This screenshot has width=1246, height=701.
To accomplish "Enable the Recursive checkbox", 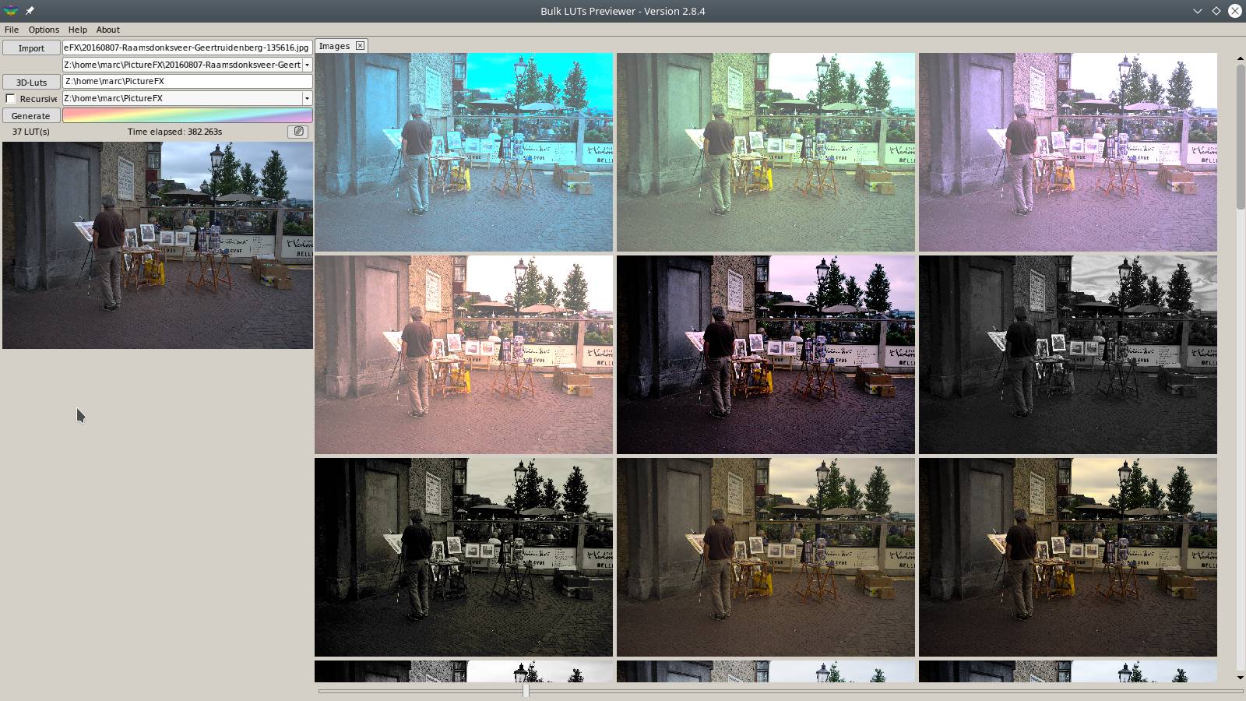I will (x=11, y=99).
